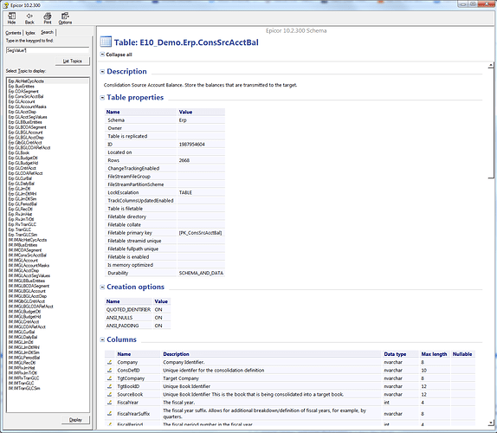
Task: Click the keyword search input field
Action: click(x=48, y=50)
